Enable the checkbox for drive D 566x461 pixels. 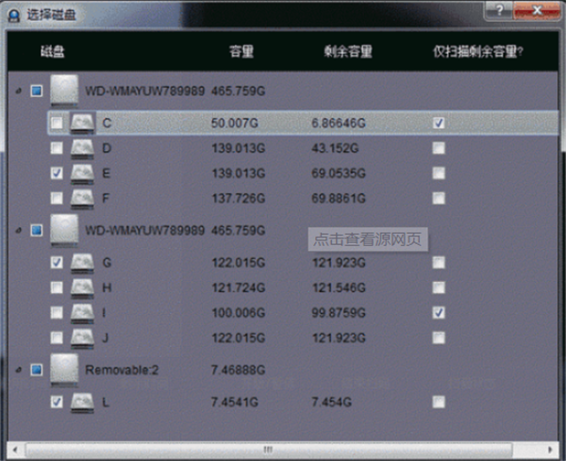click(x=57, y=148)
